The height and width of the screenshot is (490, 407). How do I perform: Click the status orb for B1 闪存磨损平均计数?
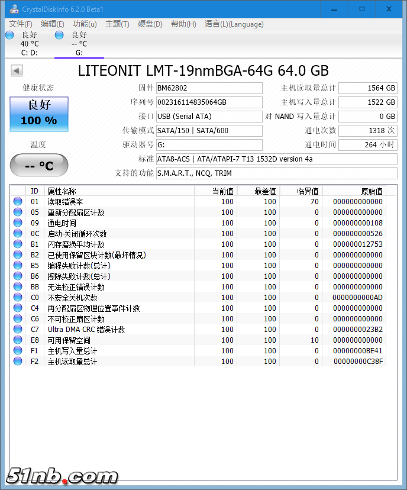coord(18,244)
